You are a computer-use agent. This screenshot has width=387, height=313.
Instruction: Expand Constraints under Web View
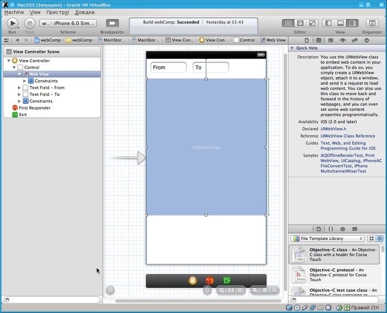[x=25, y=81]
